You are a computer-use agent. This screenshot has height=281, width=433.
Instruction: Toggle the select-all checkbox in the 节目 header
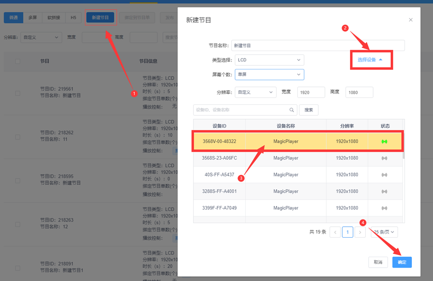tap(18, 61)
